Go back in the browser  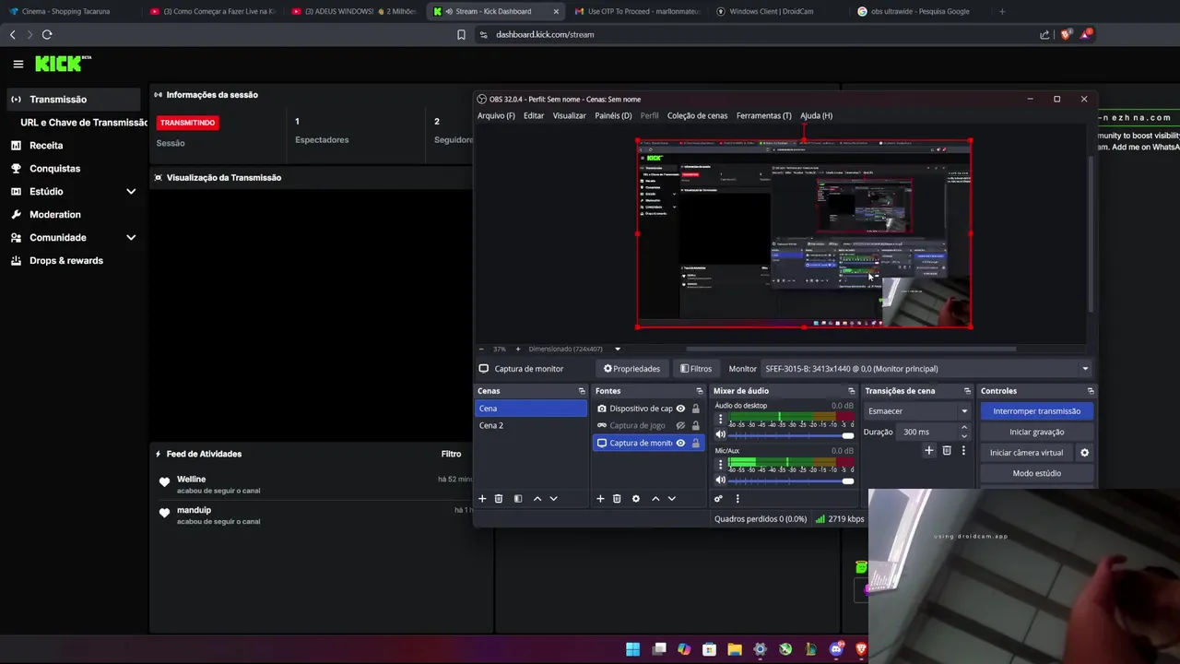(12, 34)
